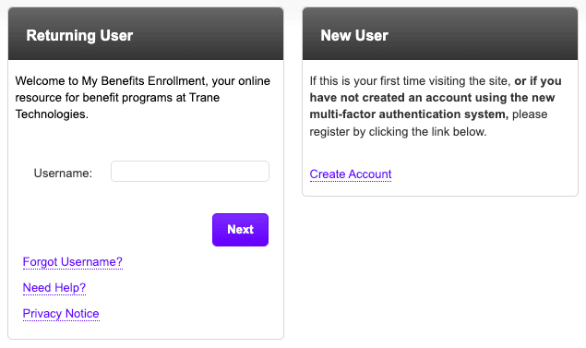Click the Username input field

click(x=190, y=171)
